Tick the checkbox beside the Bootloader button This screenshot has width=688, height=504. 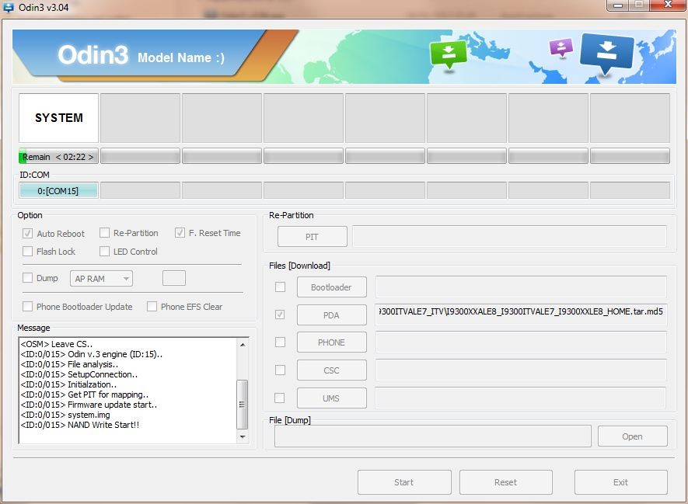click(280, 287)
